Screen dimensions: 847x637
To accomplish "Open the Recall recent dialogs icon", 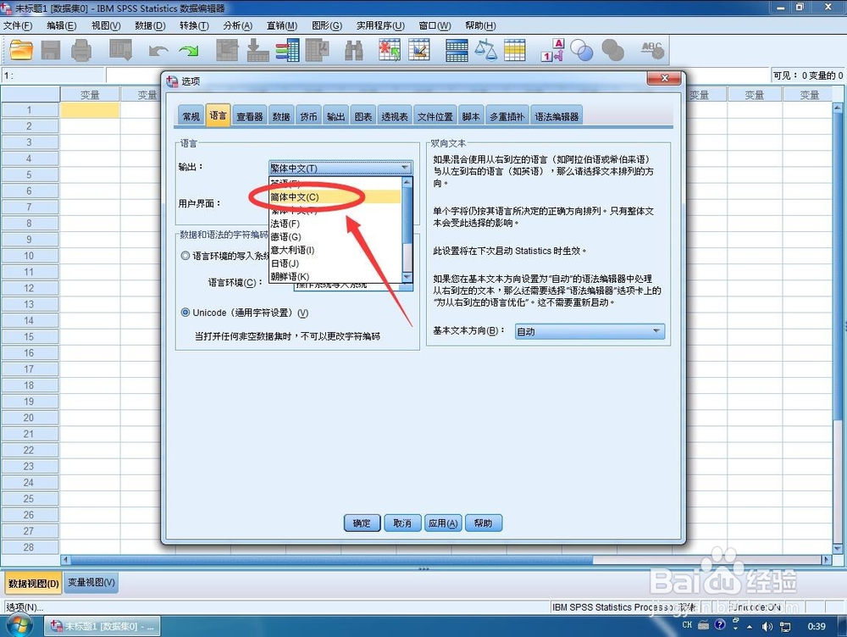I will [x=120, y=50].
